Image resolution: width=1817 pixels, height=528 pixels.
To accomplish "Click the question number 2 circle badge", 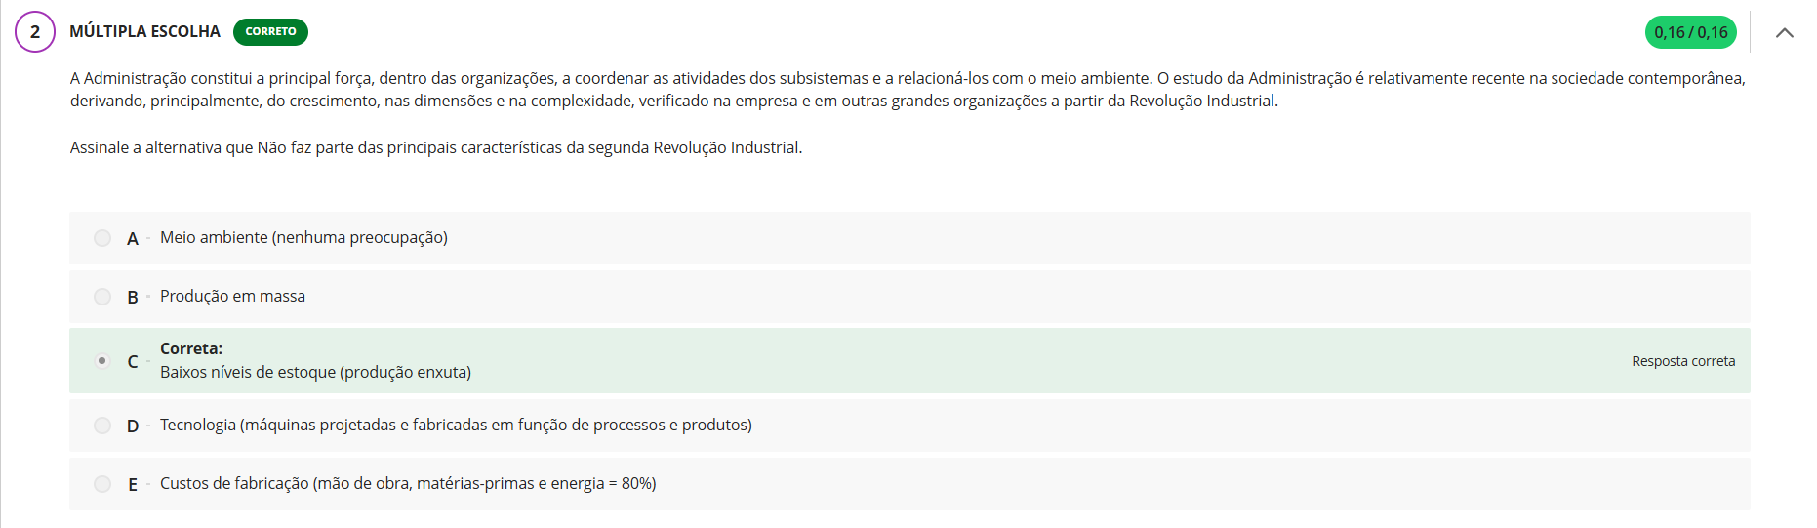I will click(x=35, y=32).
